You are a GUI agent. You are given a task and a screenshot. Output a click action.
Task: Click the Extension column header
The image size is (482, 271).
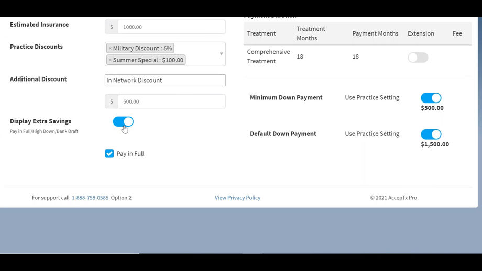point(421,33)
